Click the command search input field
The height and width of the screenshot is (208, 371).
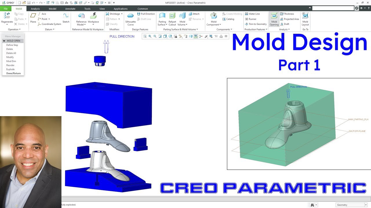tap(333, 8)
